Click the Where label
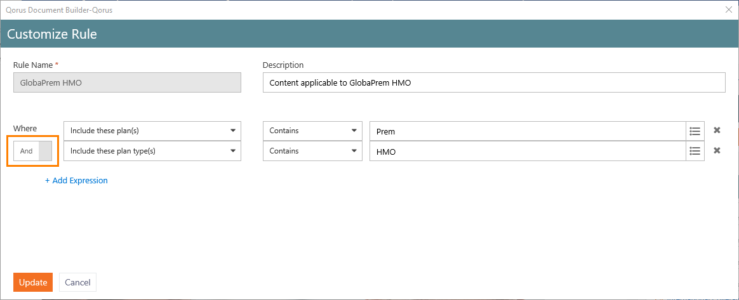This screenshot has width=739, height=300. pos(25,128)
